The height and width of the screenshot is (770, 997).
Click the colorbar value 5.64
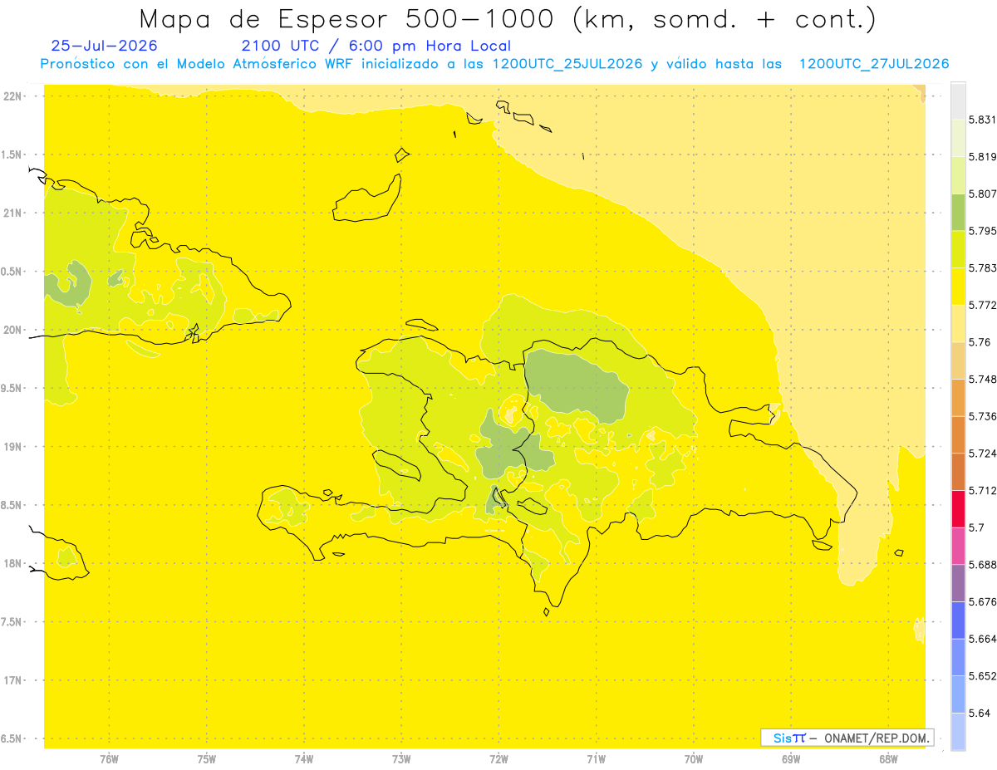(980, 713)
